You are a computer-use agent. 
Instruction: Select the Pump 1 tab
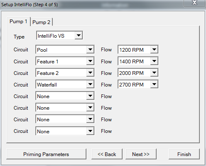18,22
